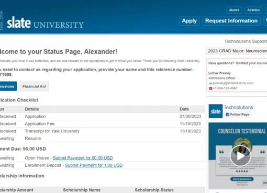Click the Date column header
Viewport: 267px width, 193px height.
pyautogui.click(x=184, y=109)
